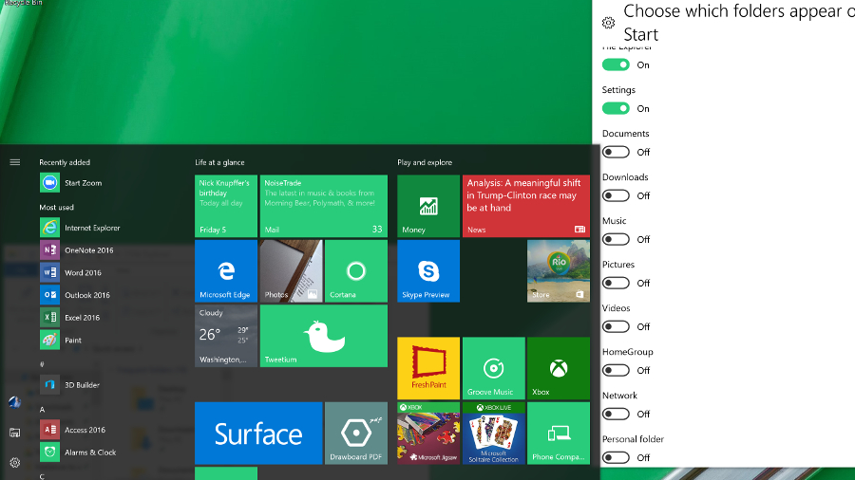Open the Photos live tile
Image resolution: width=855 pixels, height=480 pixels.
tap(292, 271)
